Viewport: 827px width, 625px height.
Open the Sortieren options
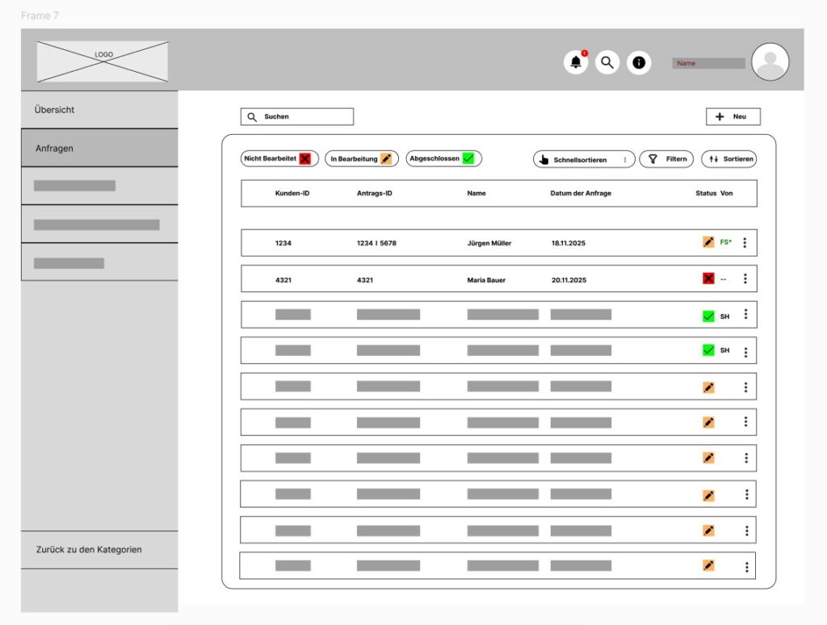[728, 159]
